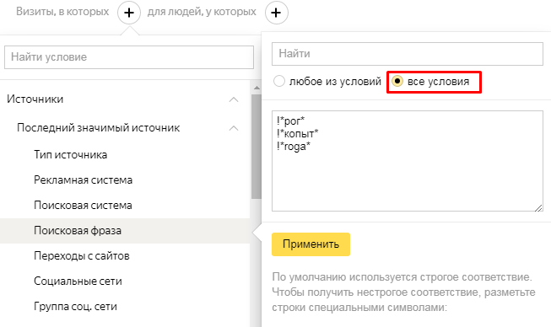
Task: Click the '!*рог*' line in text area
Action: pos(290,121)
